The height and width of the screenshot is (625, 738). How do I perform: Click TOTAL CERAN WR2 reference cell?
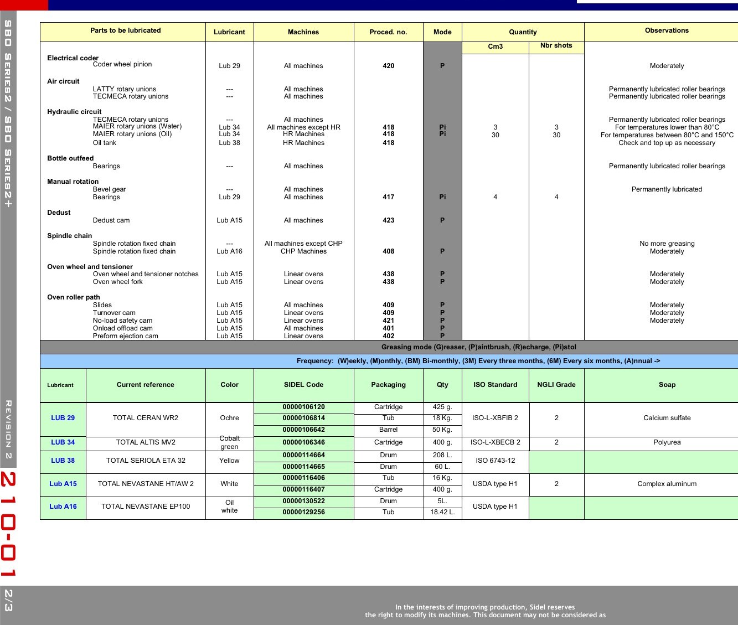[x=146, y=419]
